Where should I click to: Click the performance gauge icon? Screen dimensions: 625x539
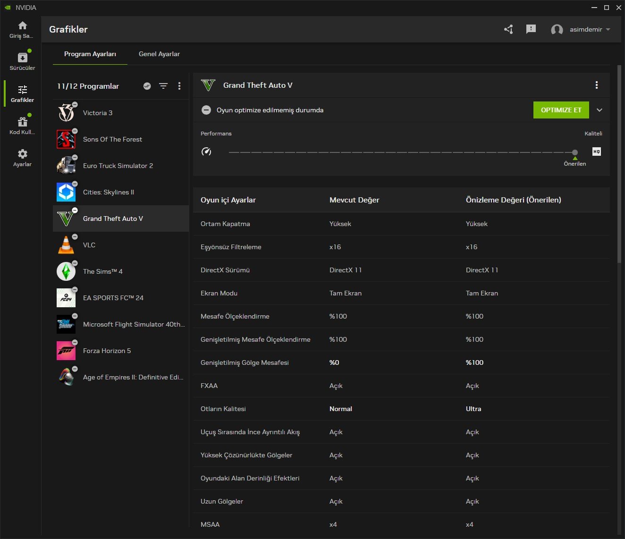click(x=206, y=152)
